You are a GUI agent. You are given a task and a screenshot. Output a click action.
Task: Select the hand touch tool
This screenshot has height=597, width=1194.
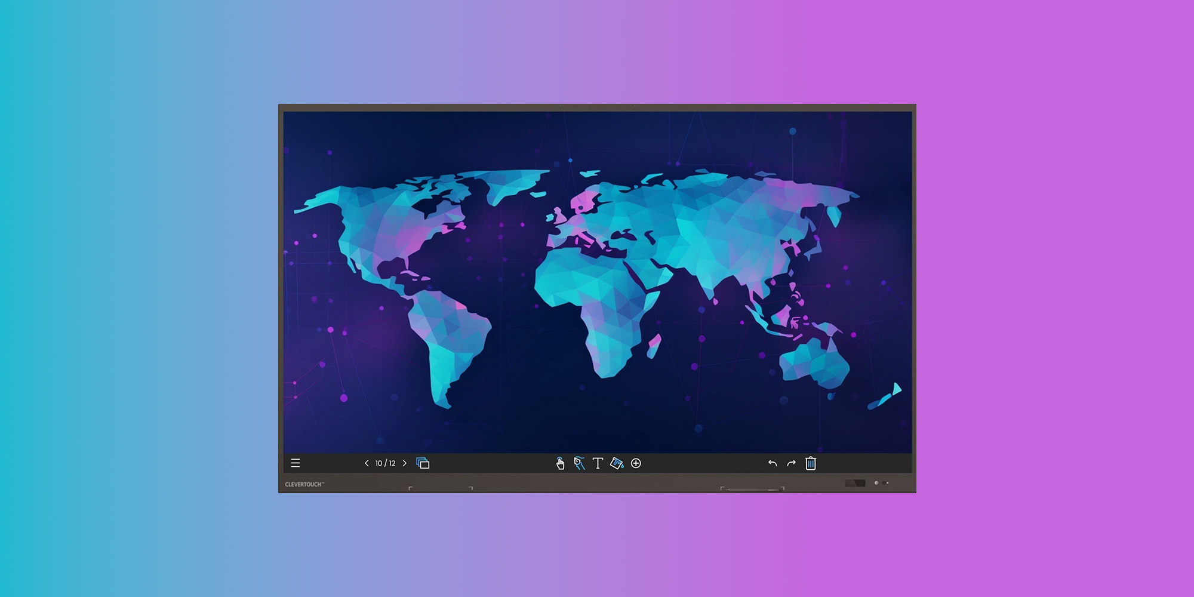tap(560, 463)
